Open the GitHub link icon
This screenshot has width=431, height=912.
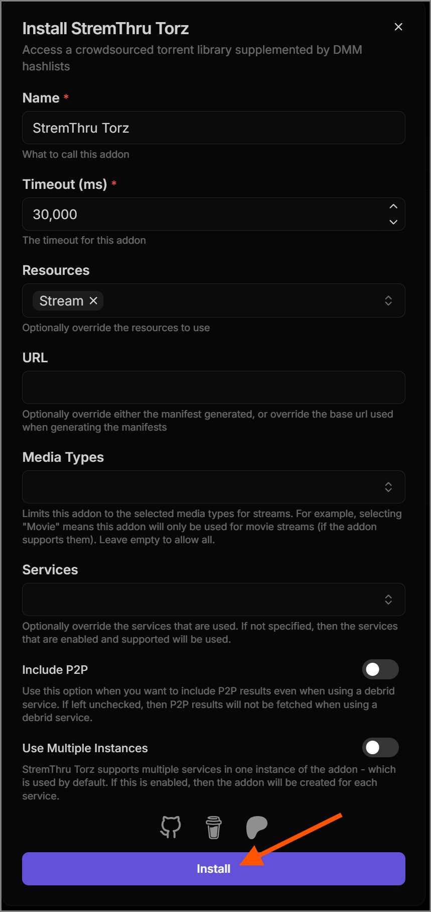click(171, 827)
